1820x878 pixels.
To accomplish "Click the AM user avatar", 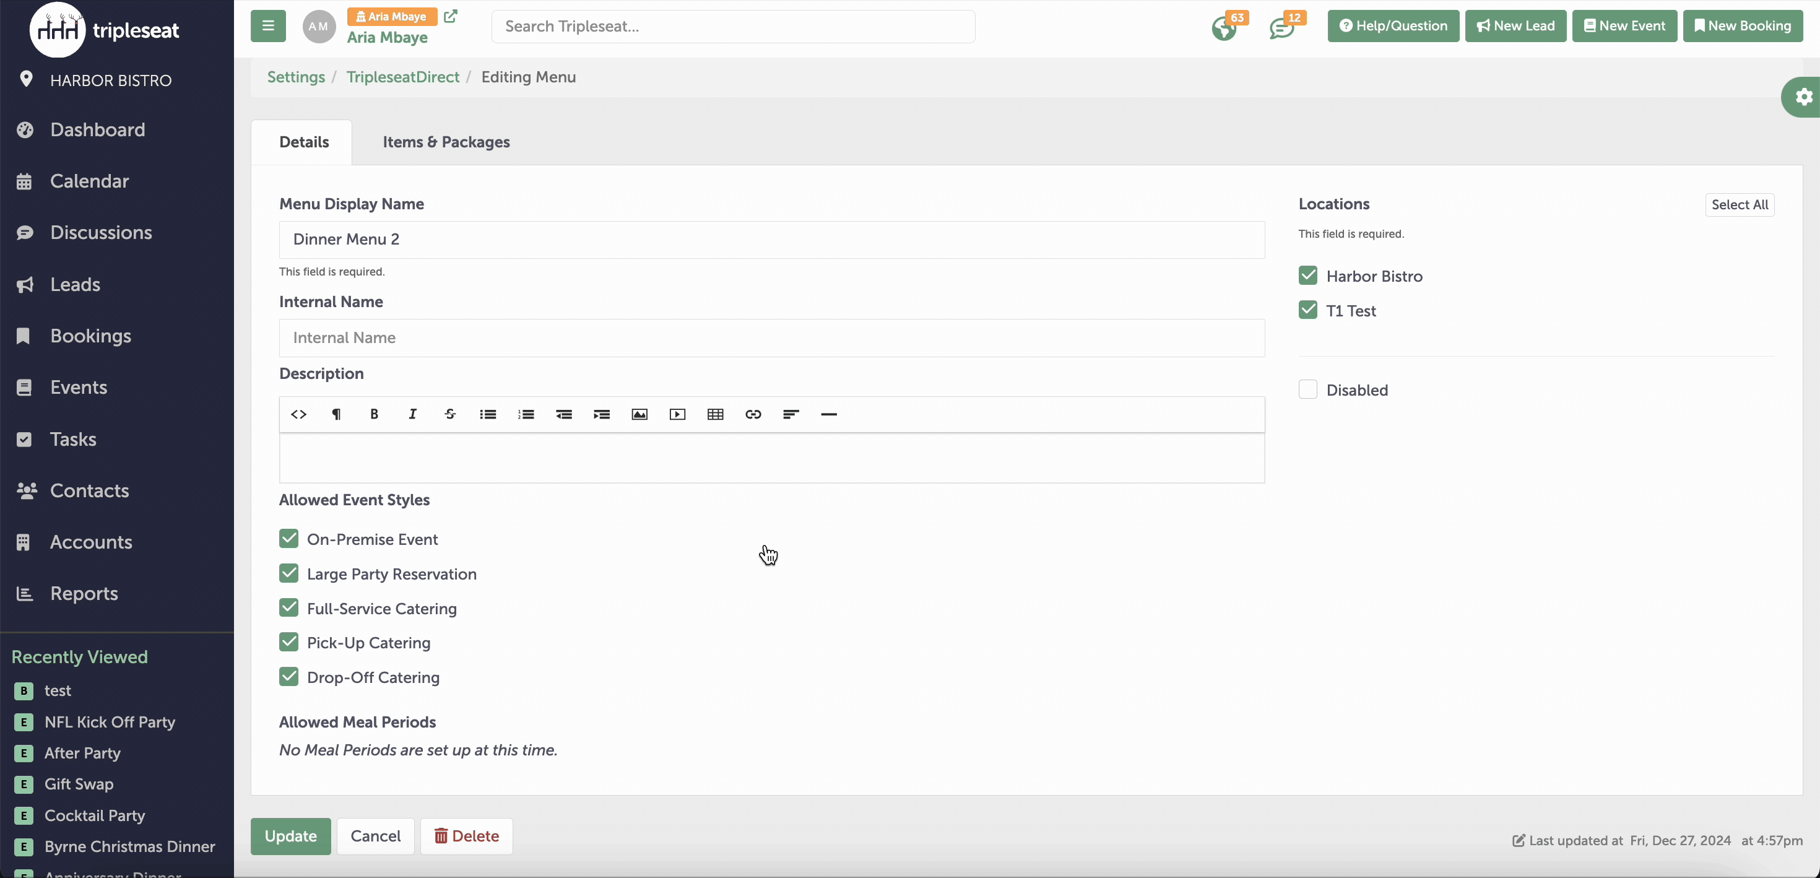I will pos(319,26).
